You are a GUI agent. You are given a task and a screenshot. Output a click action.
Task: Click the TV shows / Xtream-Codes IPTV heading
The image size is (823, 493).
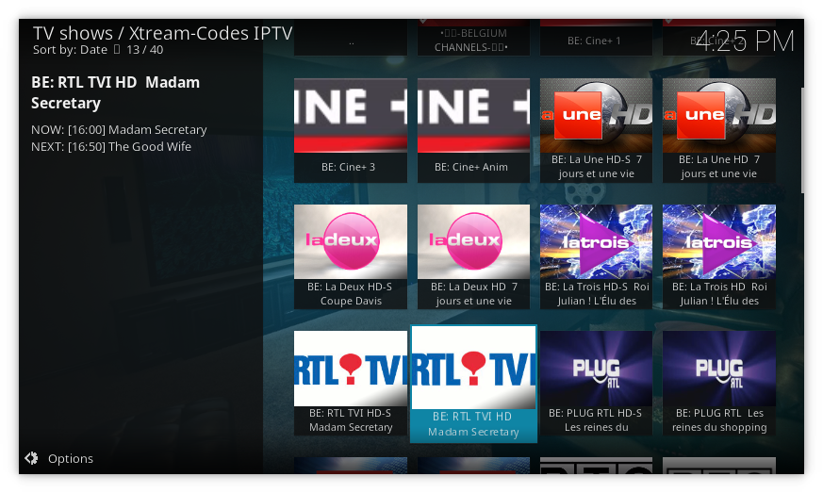pos(162,33)
